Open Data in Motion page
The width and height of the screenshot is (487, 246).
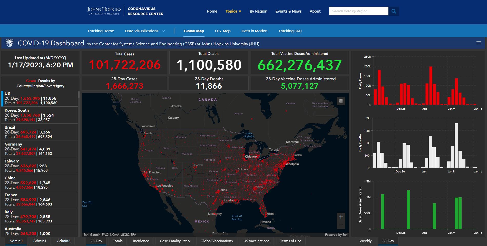click(x=254, y=31)
